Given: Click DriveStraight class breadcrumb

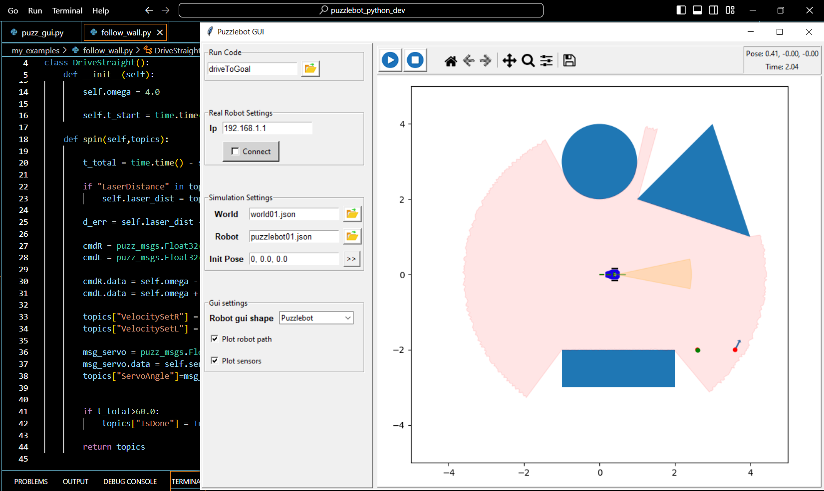Looking at the screenshot, I should pyautogui.click(x=172, y=50).
